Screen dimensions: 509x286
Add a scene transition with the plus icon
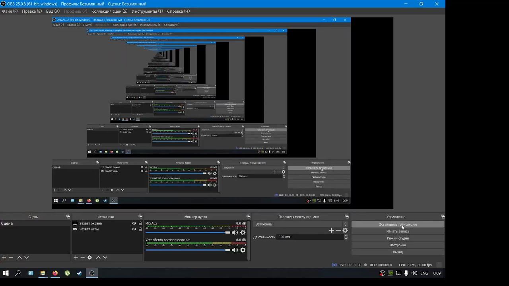click(x=331, y=230)
